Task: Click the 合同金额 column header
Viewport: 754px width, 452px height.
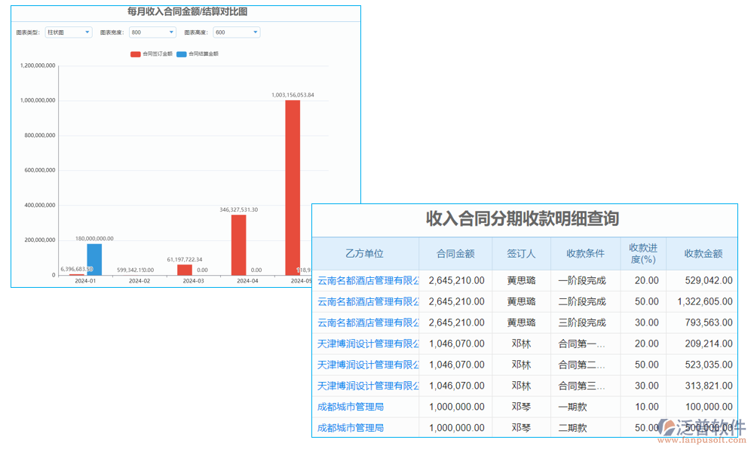Action: tap(456, 254)
